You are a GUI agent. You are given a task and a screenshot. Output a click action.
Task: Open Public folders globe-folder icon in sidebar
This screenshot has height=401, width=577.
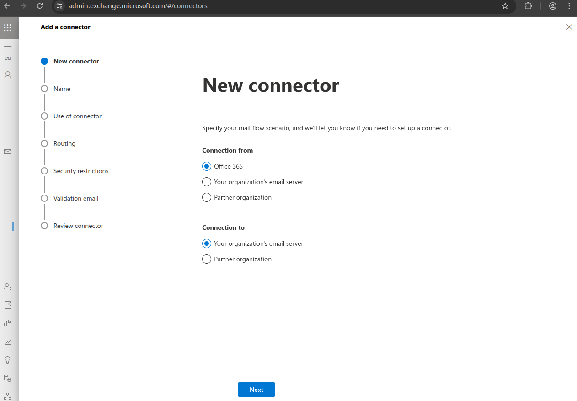[x=8, y=378]
